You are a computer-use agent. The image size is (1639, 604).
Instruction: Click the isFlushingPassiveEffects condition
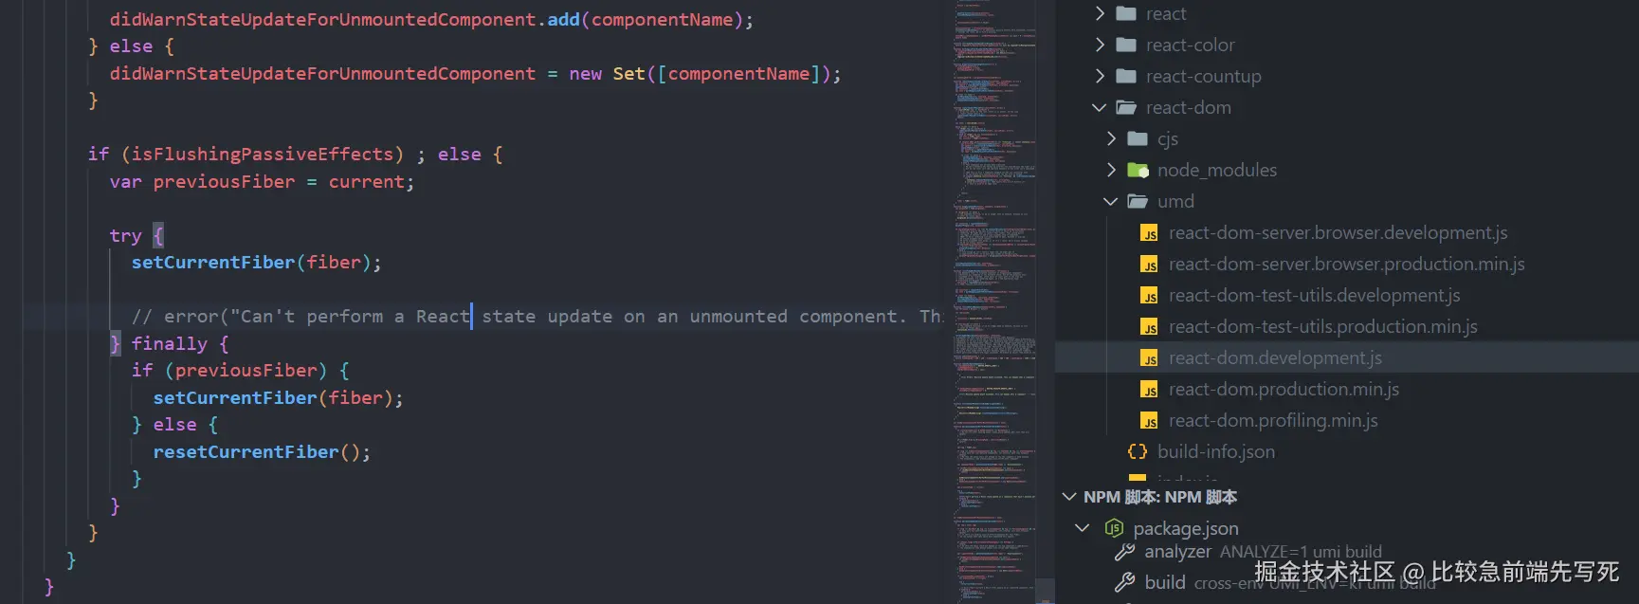pos(262,154)
